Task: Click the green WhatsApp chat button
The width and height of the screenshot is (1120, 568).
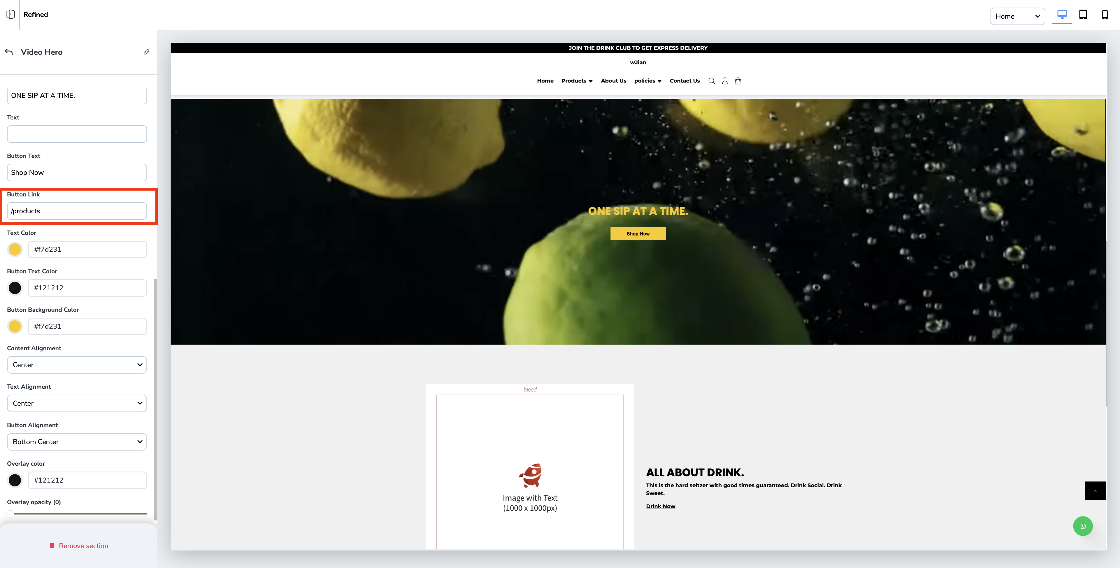Action: pos(1083,526)
